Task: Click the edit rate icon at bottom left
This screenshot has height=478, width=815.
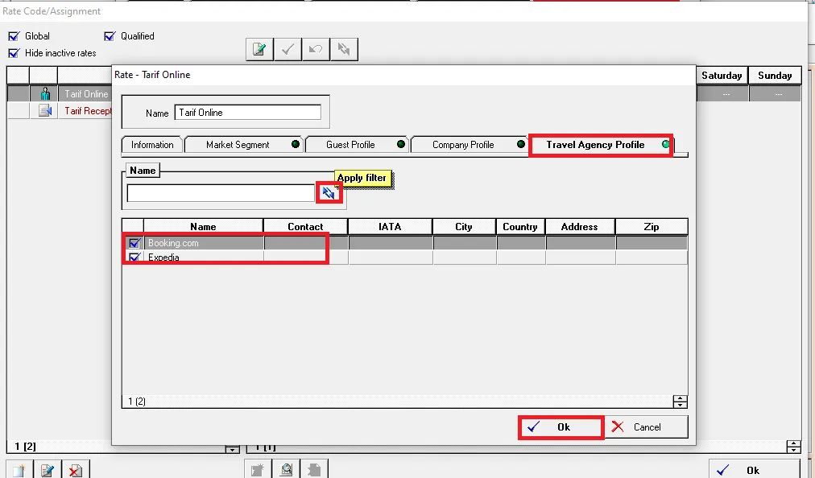Action: click(x=48, y=470)
